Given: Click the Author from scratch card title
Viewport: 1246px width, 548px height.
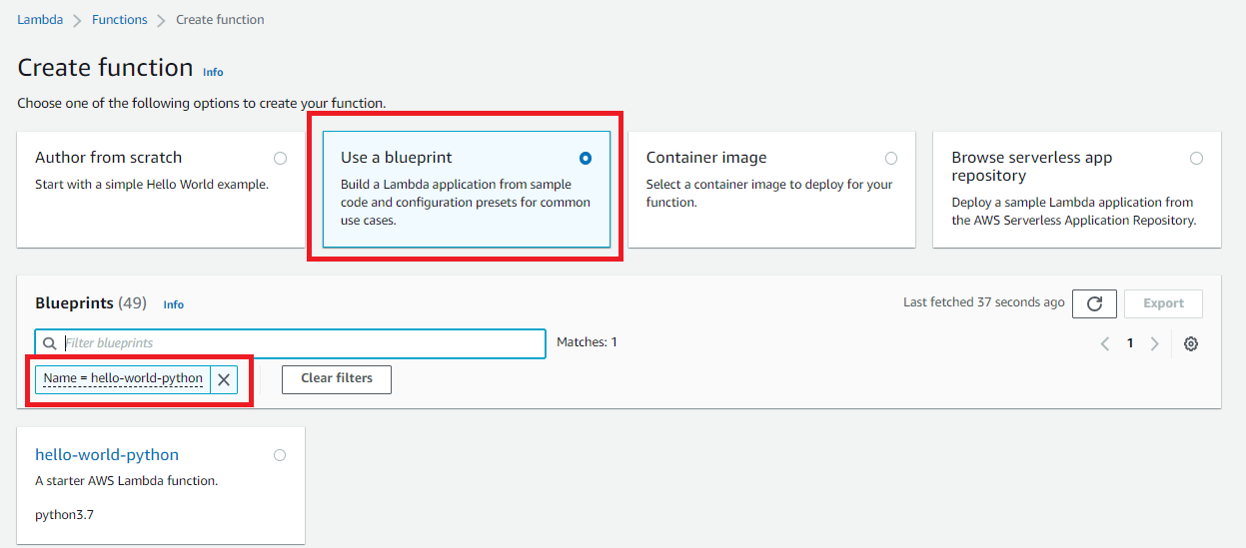Looking at the screenshot, I should click(x=108, y=158).
